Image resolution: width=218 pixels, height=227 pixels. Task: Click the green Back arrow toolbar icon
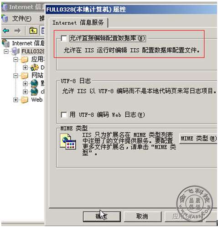[6, 31]
